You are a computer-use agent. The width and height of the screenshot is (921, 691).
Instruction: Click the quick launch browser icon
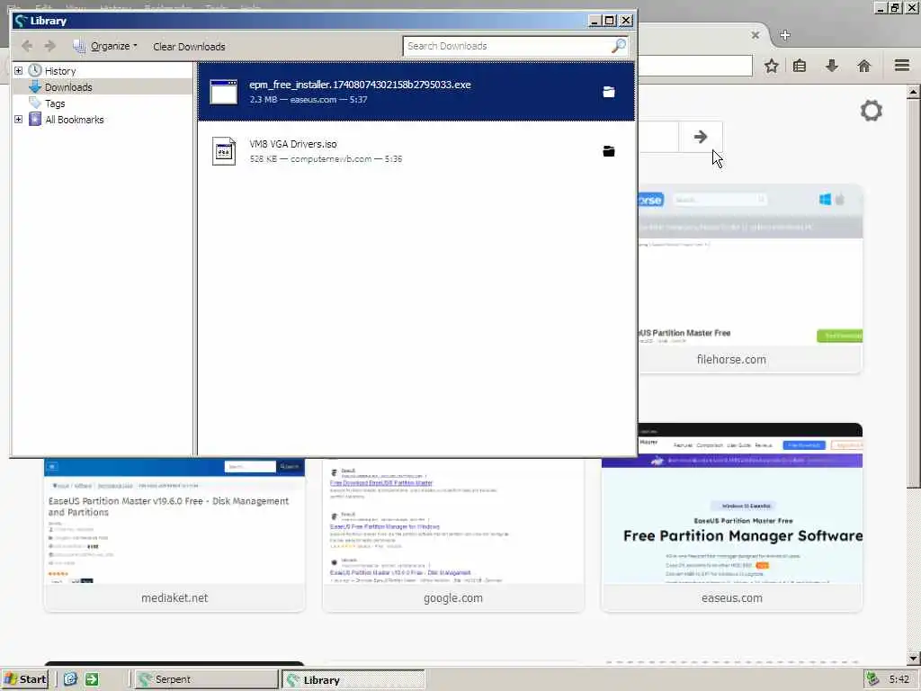pyautogui.click(x=70, y=679)
